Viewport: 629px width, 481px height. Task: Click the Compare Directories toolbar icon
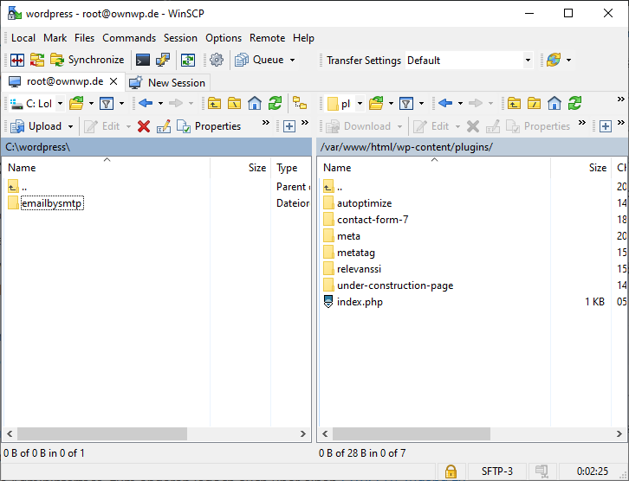click(x=17, y=60)
